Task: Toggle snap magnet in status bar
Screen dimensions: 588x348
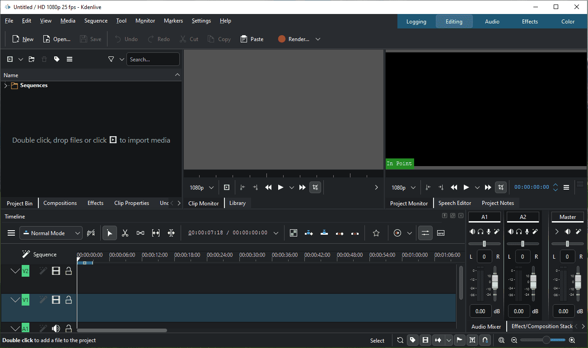Action: pyautogui.click(x=485, y=340)
